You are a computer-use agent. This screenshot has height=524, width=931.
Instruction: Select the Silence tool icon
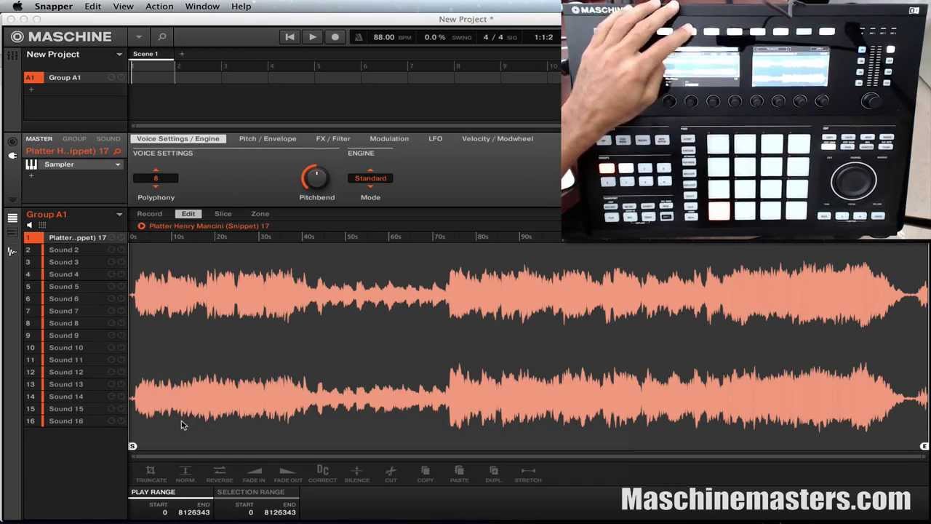[356, 471]
